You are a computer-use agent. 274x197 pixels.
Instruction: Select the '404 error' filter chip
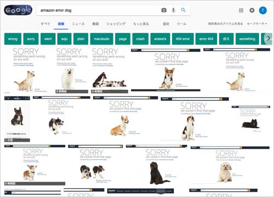coord(183,39)
